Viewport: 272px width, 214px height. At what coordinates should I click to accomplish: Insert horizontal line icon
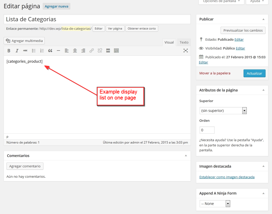click(x=58, y=51)
